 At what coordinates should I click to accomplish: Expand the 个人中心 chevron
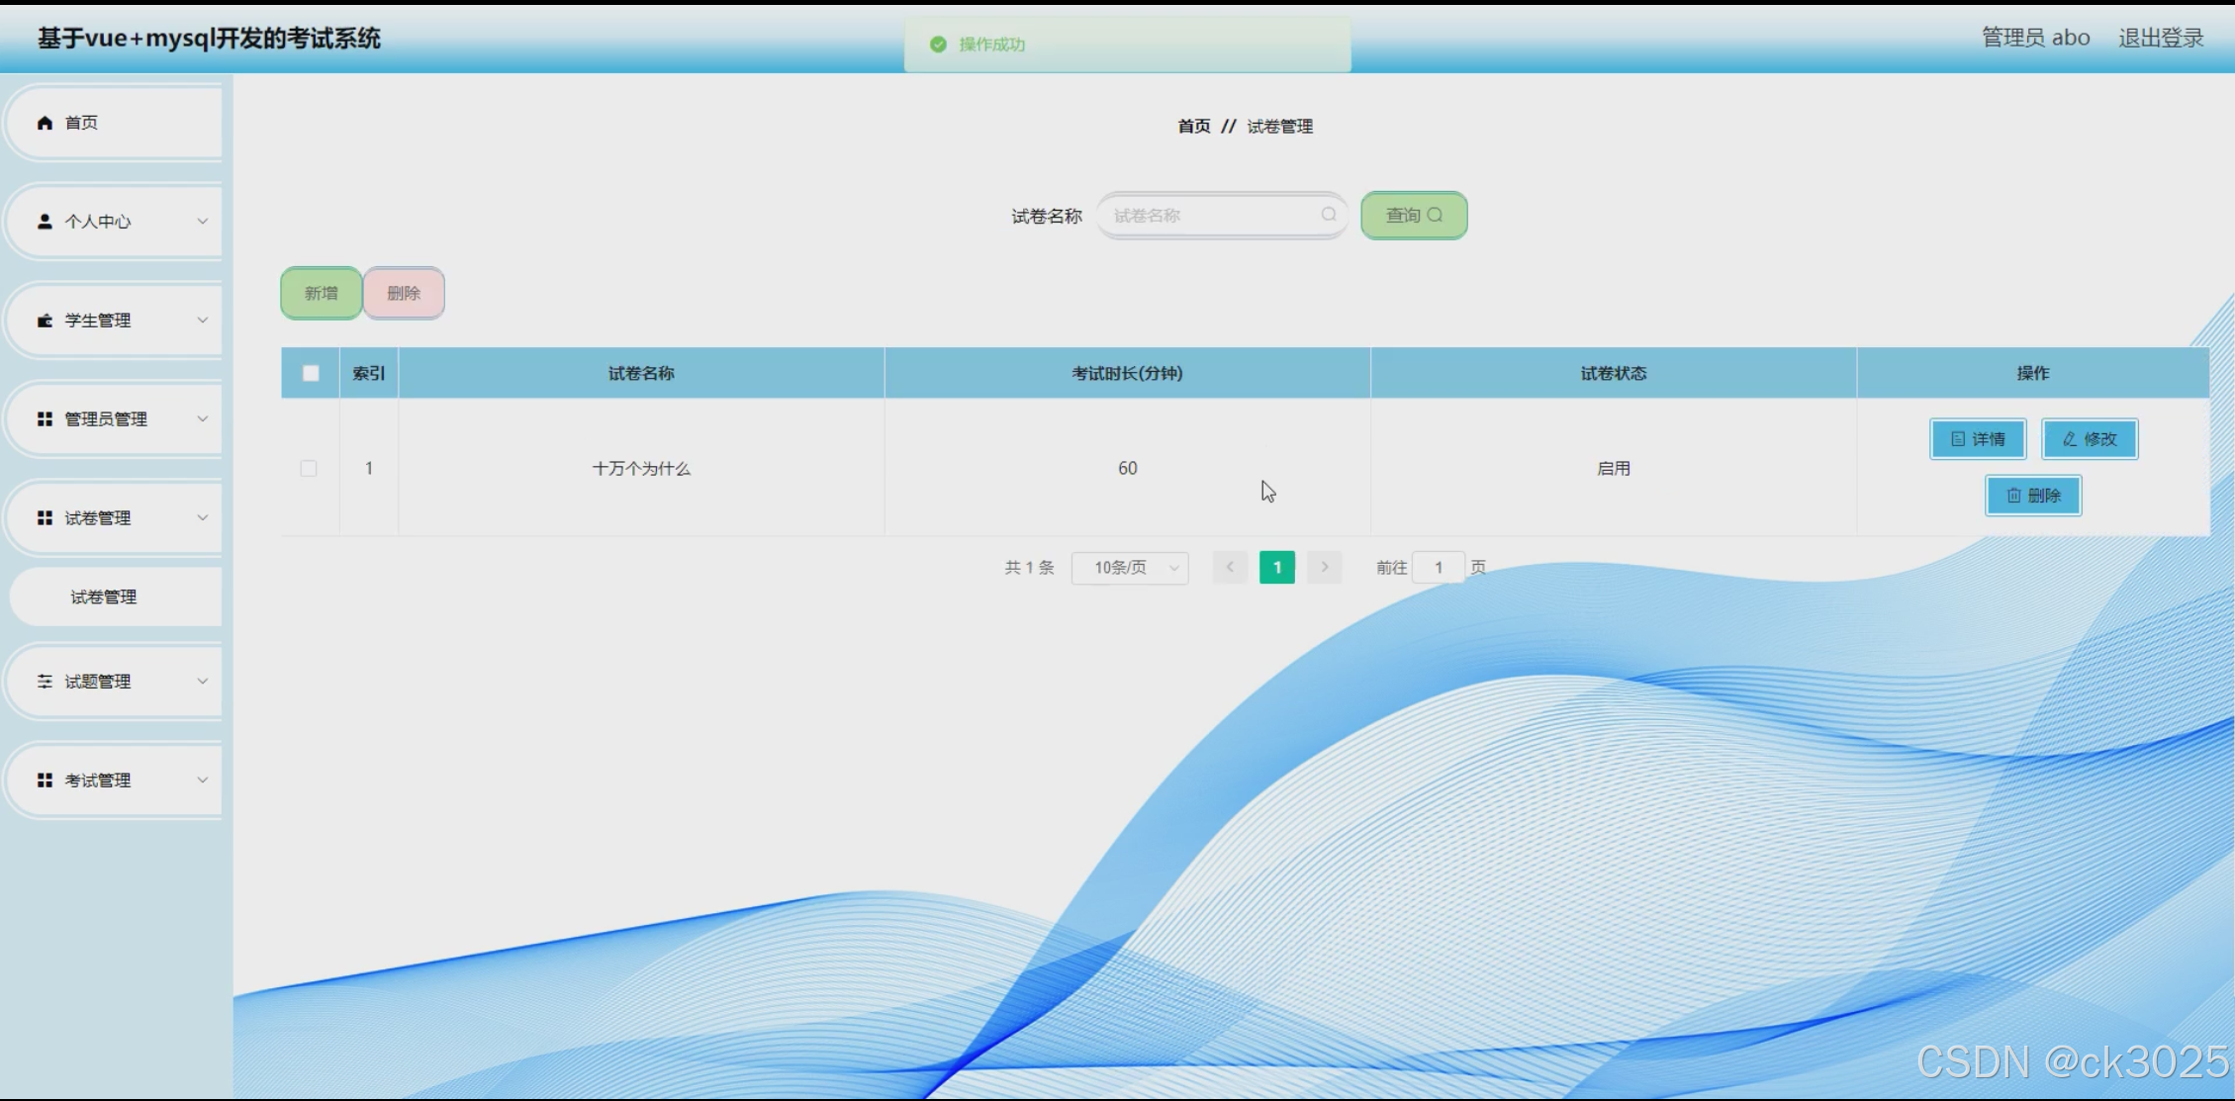pos(202,222)
